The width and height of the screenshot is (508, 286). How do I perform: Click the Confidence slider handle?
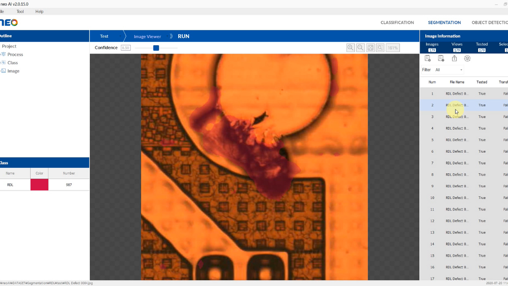[x=156, y=48]
